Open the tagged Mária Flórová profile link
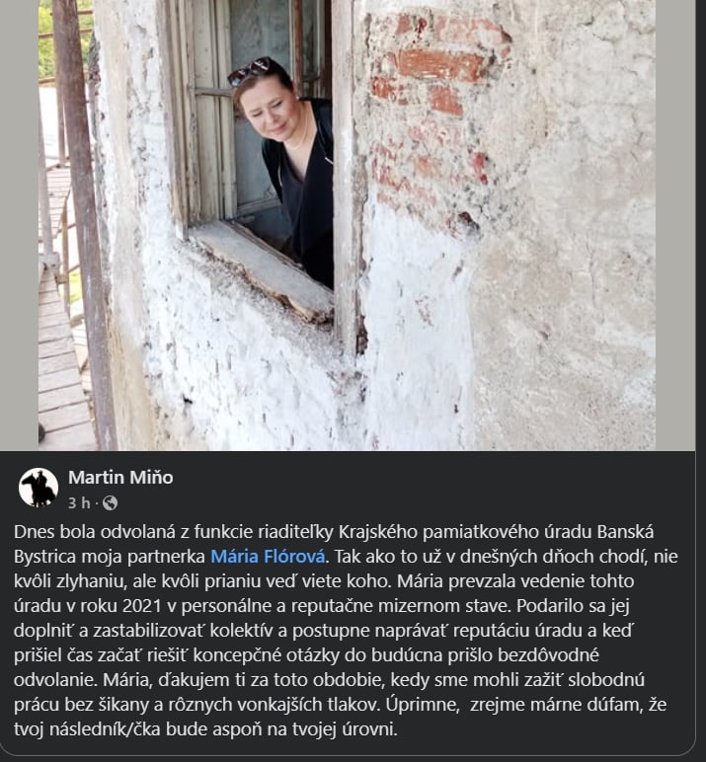 [x=268, y=557]
